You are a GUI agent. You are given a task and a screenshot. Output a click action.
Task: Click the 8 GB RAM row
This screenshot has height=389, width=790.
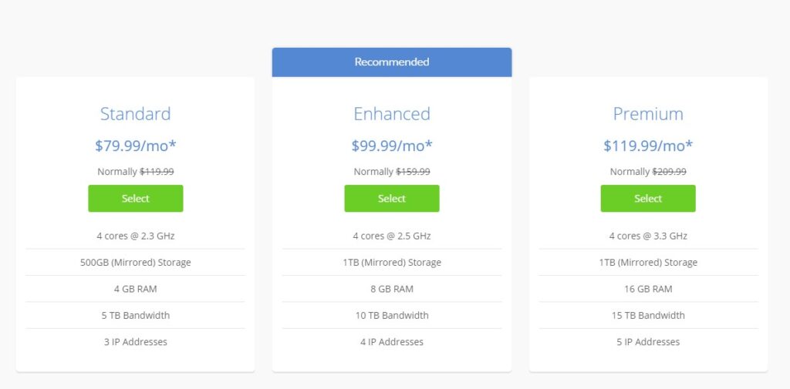click(392, 289)
